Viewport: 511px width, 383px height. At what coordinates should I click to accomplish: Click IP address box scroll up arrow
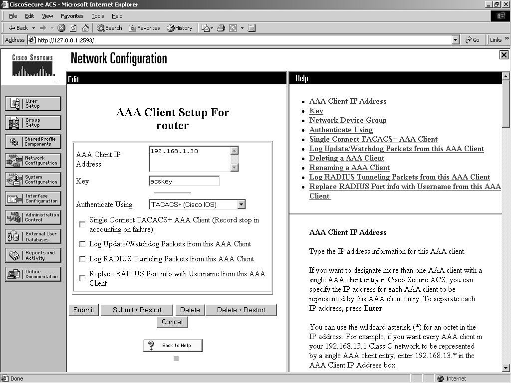point(235,150)
